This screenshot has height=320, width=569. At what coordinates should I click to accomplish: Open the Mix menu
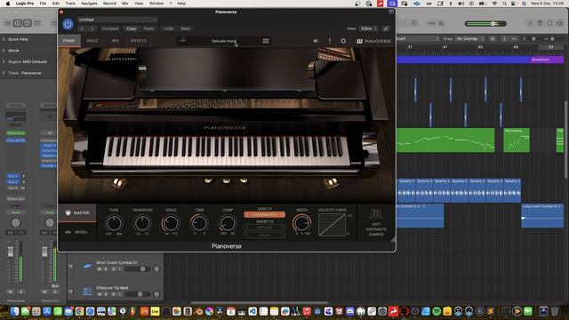pos(124,4)
